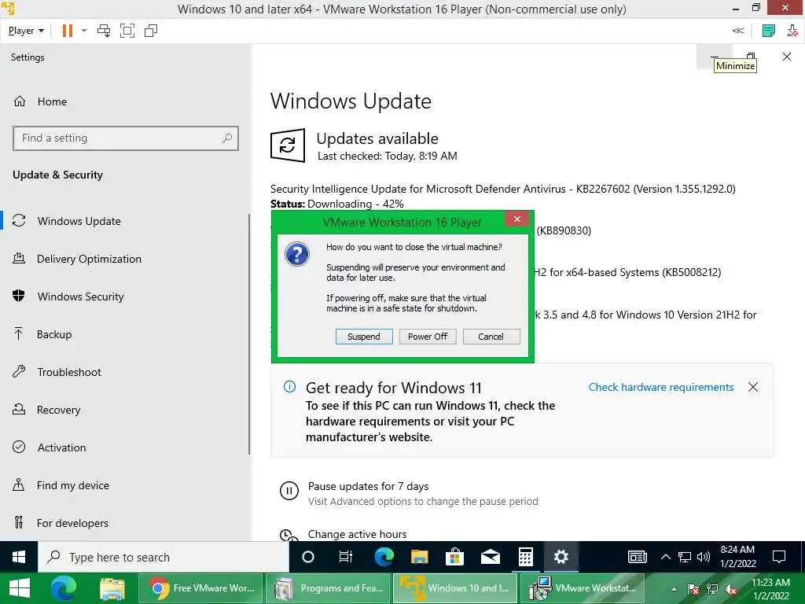805x604 pixels.
Task: Click the network icon in guest tray
Action: click(x=685, y=557)
